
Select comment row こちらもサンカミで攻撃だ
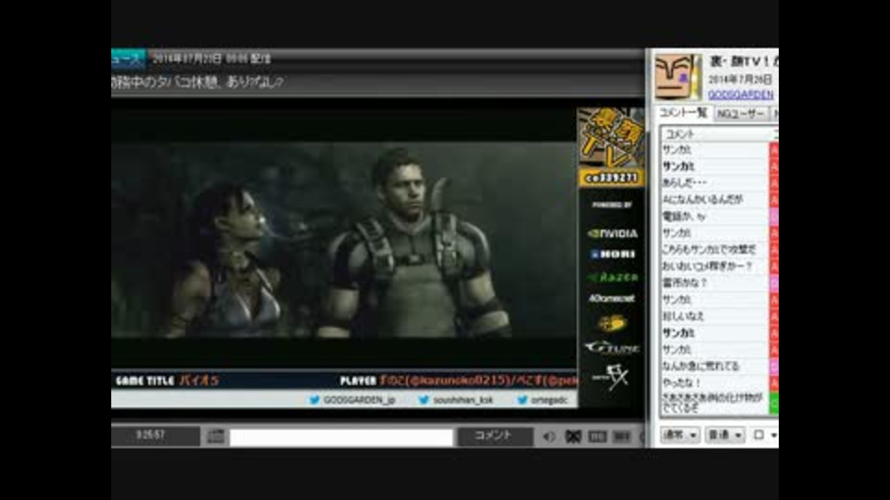(x=715, y=249)
